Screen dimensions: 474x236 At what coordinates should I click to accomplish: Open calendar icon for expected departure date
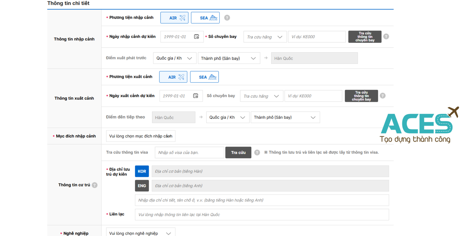[x=196, y=96]
